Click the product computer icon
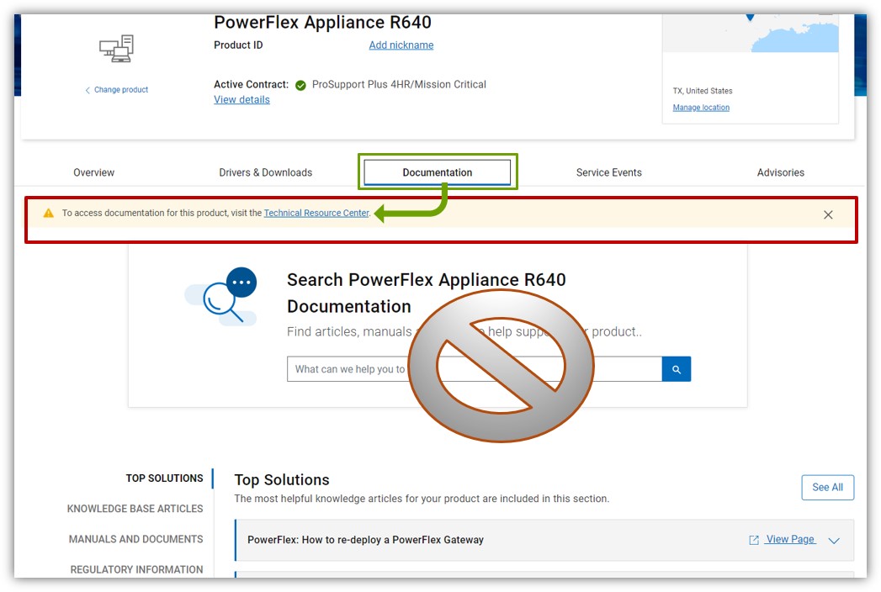Image resolution: width=881 pixels, height=592 pixels. point(117,49)
